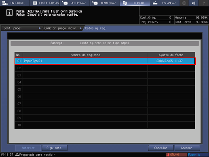Image resolution: width=209 pixels, height=157 pixels.
Task: Click the Memoria 99.999% counter
Action: [x=191, y=17]
